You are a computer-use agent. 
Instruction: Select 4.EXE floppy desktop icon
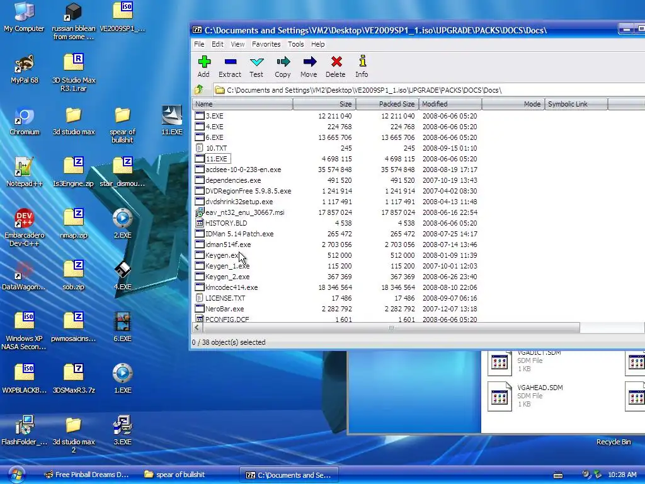pyautogui.click(x=122, y=276)
